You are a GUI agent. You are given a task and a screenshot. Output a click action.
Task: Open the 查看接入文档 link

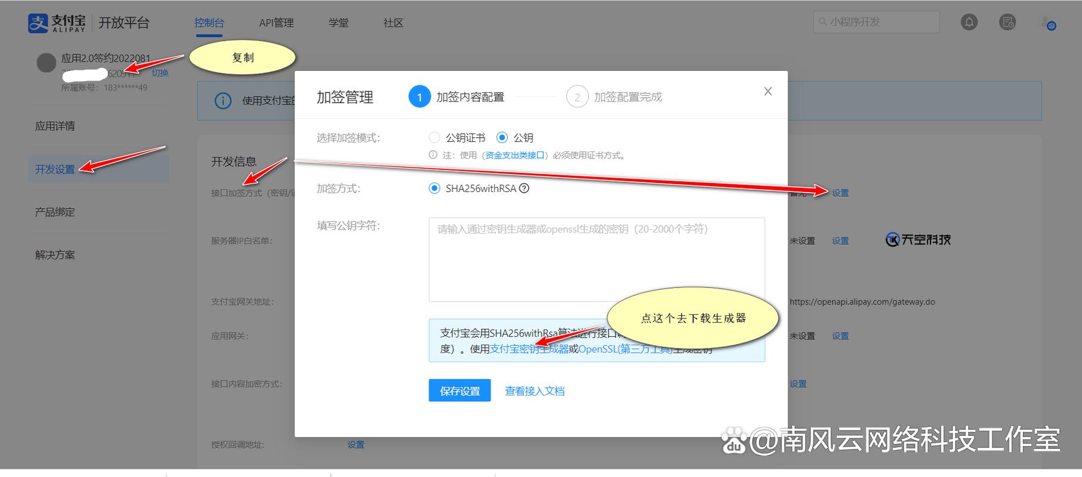point(535,391)
